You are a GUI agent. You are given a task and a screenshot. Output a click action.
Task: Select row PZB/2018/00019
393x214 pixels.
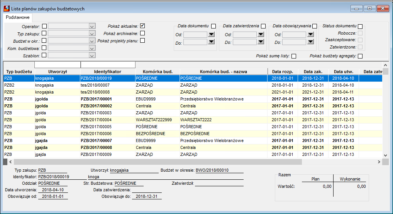pyautogui.click(x=193, y=78)
